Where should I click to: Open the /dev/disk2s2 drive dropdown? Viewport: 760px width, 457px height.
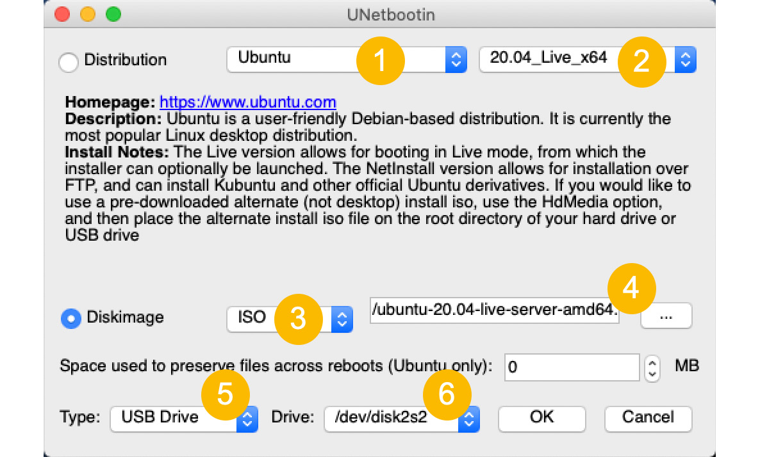[402, 418]
